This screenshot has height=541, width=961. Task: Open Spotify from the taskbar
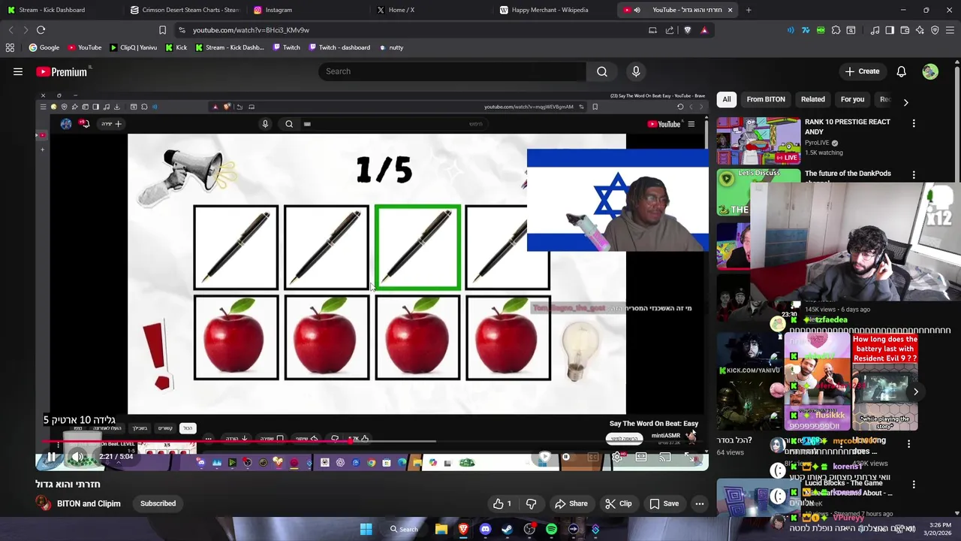551,529
